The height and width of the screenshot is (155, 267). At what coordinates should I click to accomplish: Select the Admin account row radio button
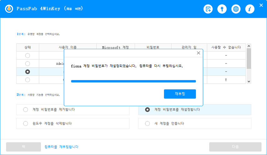[x=27, y=64]
